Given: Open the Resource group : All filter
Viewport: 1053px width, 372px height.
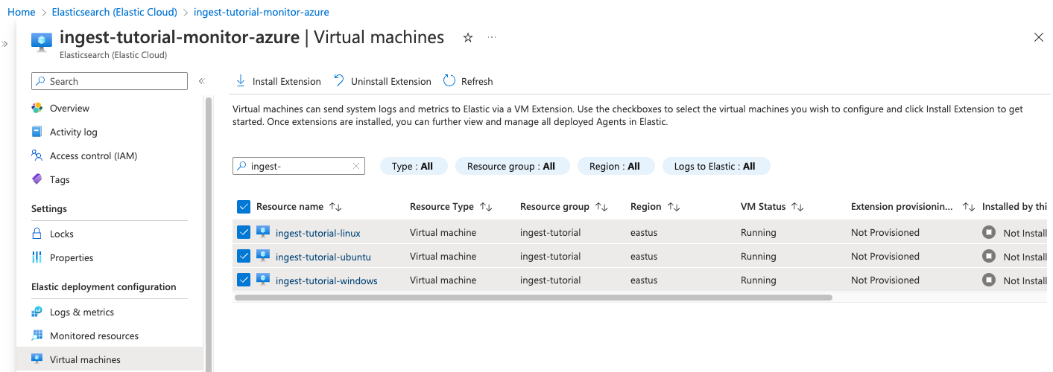Looking at the screenshot, I should pyautogui.click(x=511, y=167).
